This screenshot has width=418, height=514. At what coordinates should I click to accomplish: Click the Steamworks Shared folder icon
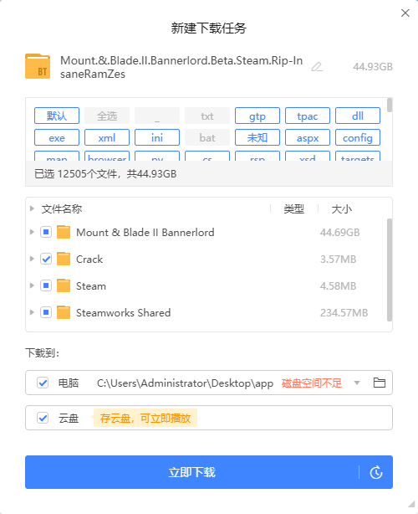click(64, 313)
